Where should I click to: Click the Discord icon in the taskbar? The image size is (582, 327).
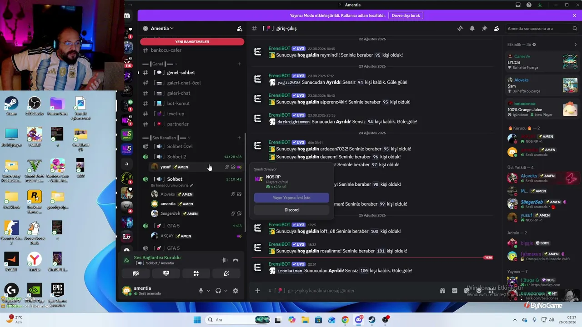click(359, 320)
